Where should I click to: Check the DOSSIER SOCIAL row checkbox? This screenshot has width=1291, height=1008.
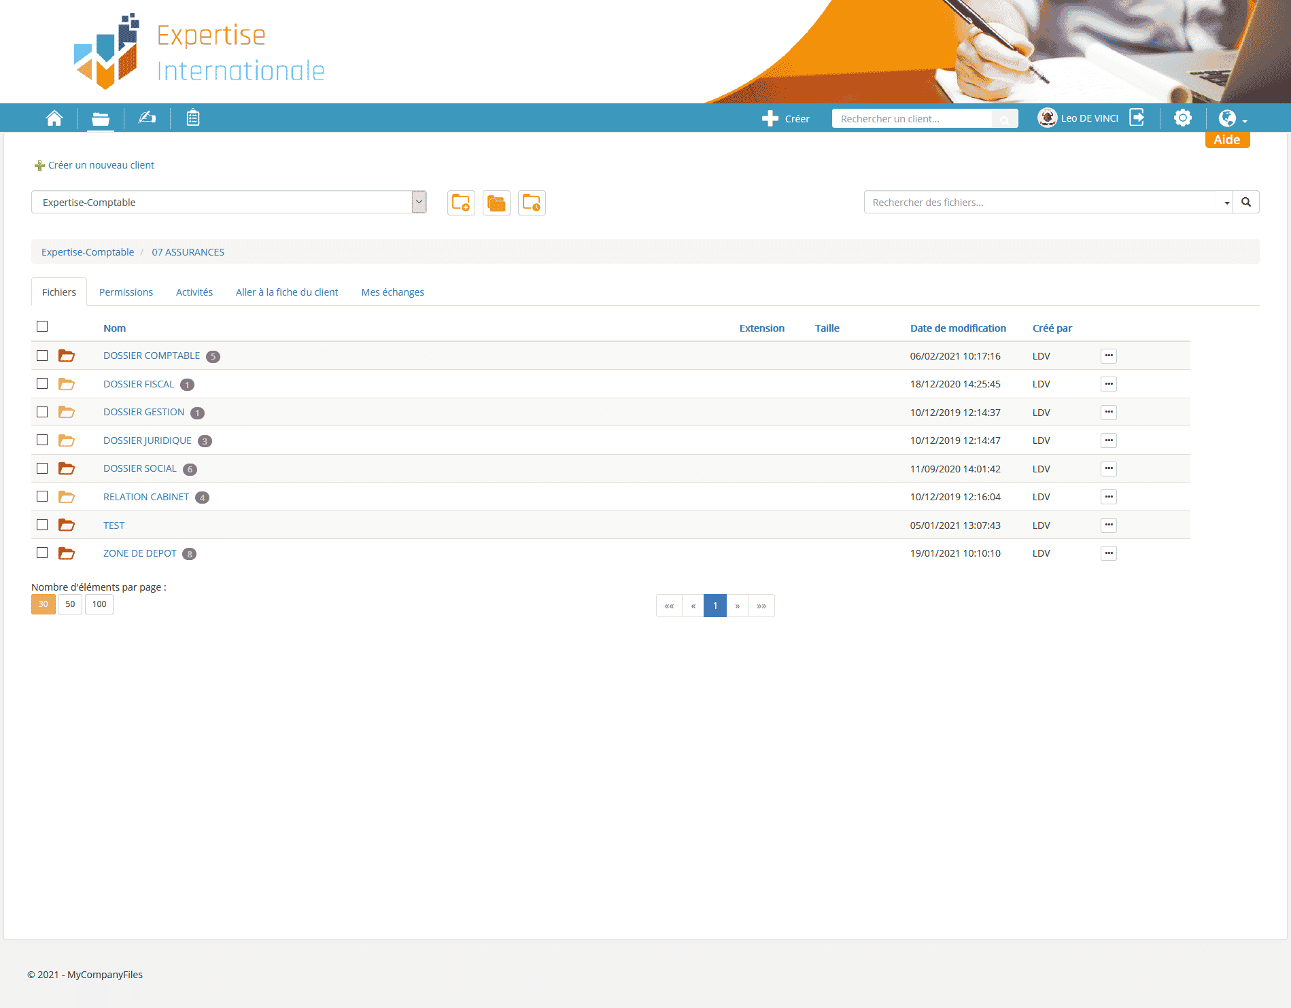pyautogui.click(x=42, y=468)
